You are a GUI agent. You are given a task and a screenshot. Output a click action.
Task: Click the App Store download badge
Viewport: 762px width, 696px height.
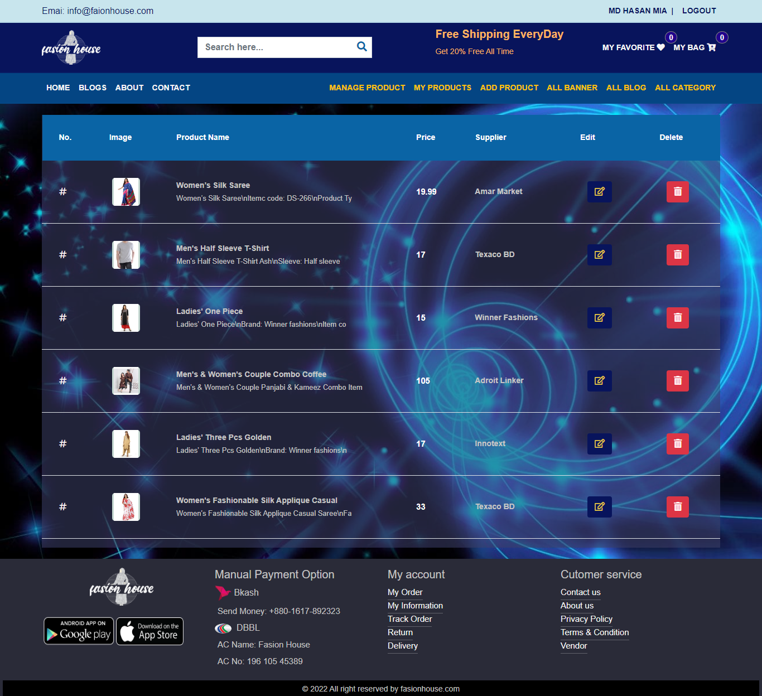(149, 631)
